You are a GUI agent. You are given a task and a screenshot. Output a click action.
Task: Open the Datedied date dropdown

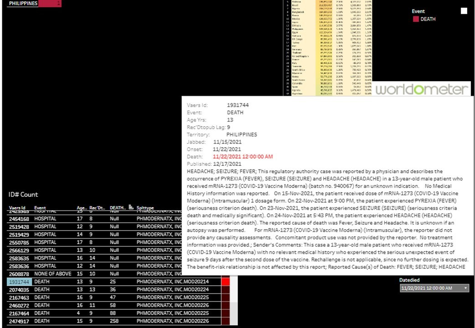[434, 288]
